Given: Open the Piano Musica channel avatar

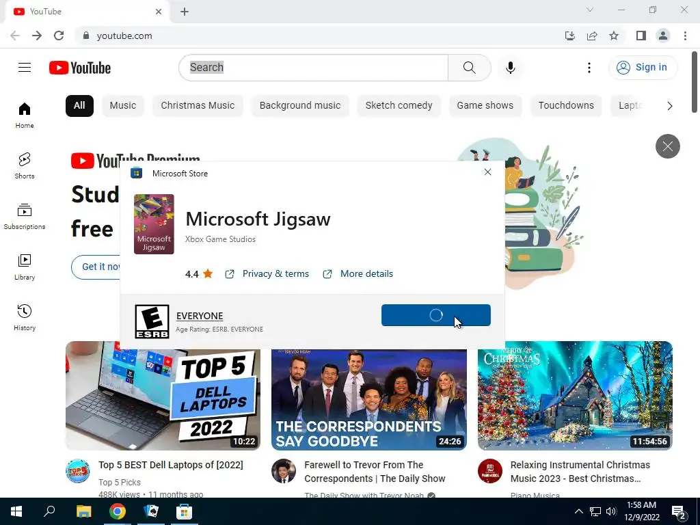Looking at the screenshot, I should pos(489,471).
